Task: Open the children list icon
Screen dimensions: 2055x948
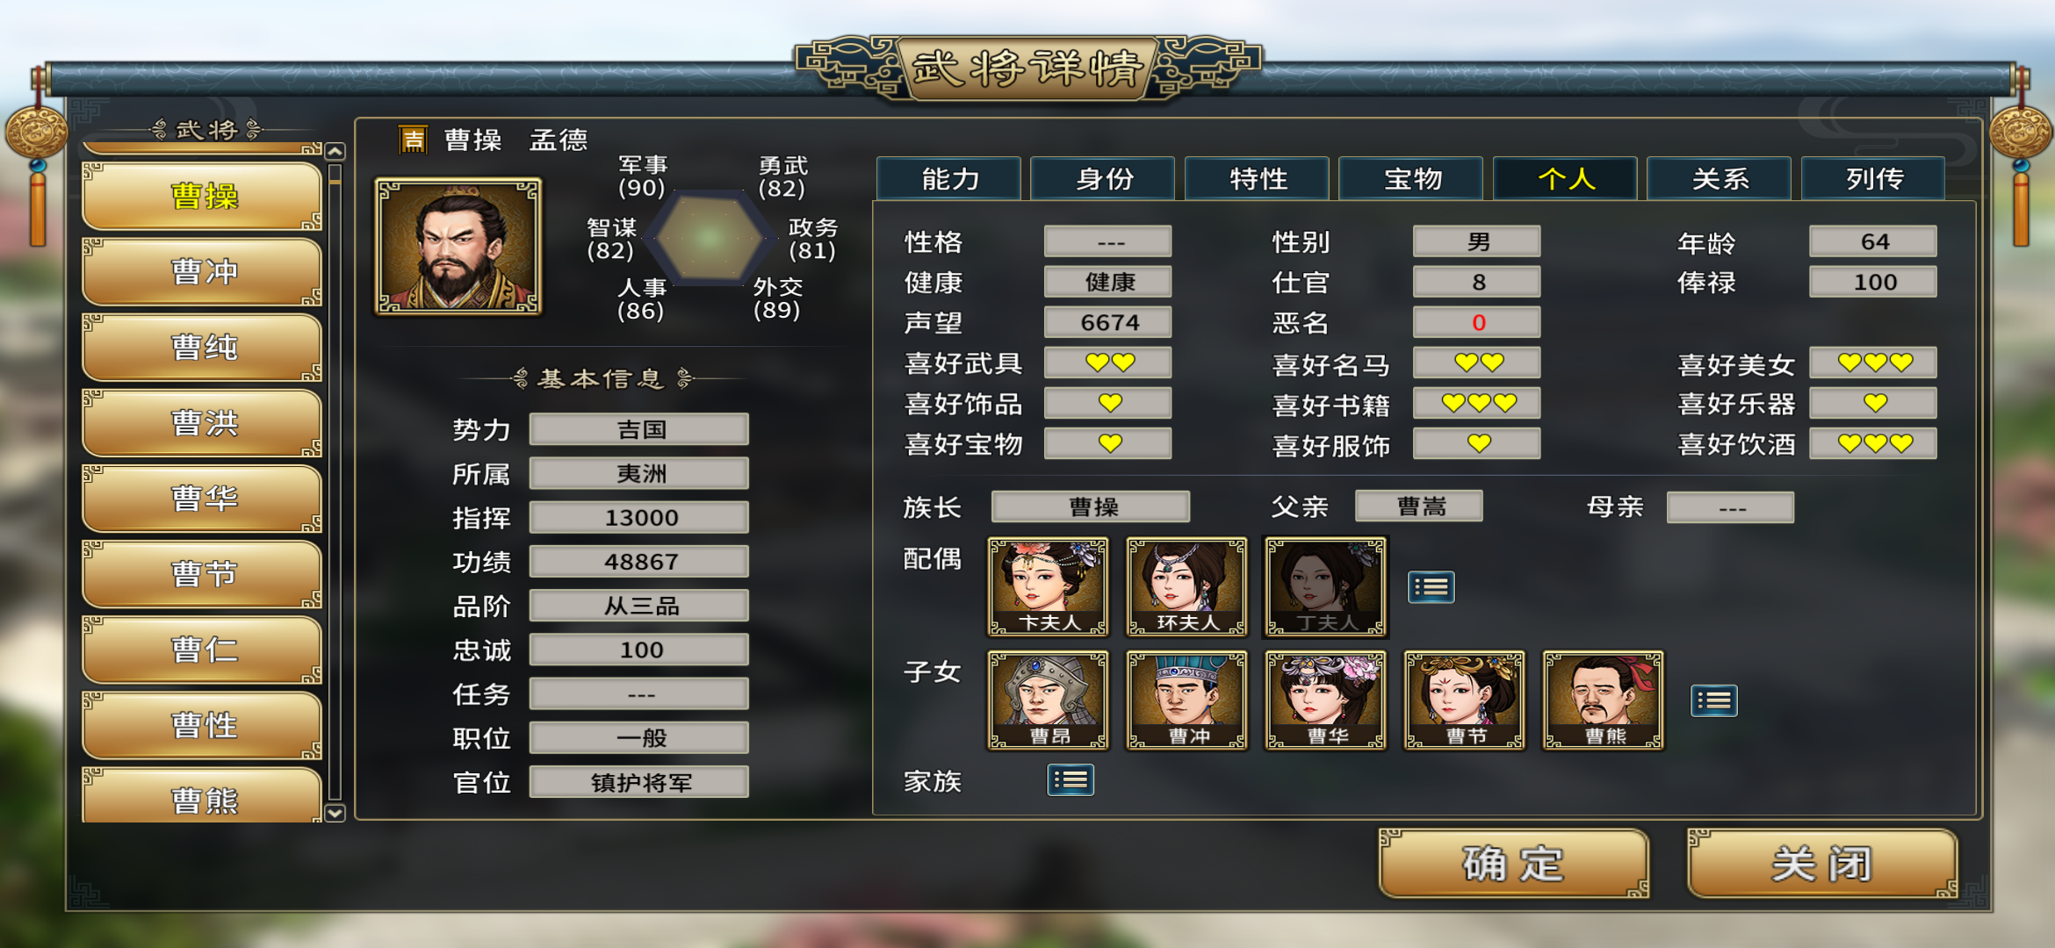Action: tap(1713, 700)
